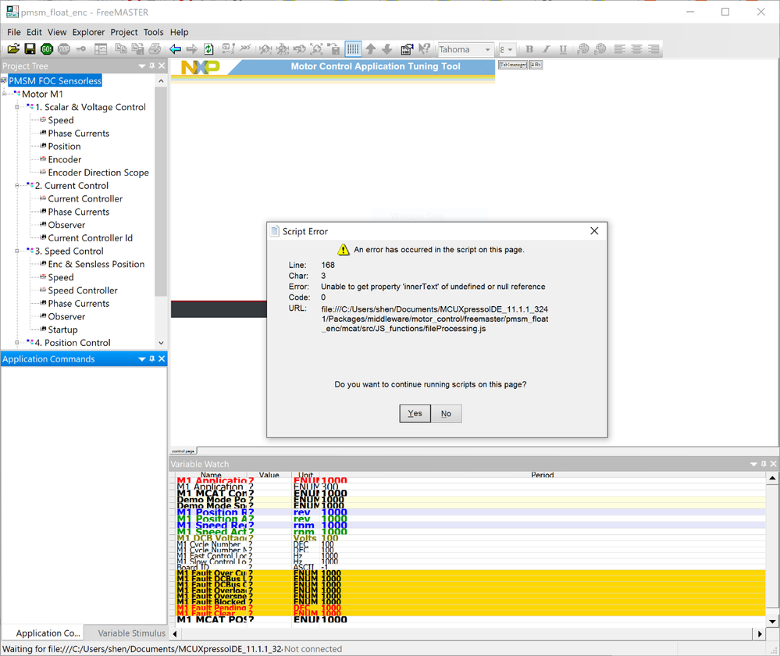
Task: Open the Project menu
Action: pos(124,32)
